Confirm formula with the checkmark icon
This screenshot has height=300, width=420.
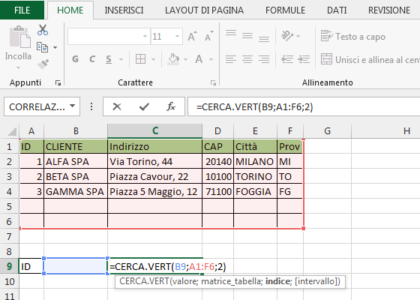(x=144, y=106)
